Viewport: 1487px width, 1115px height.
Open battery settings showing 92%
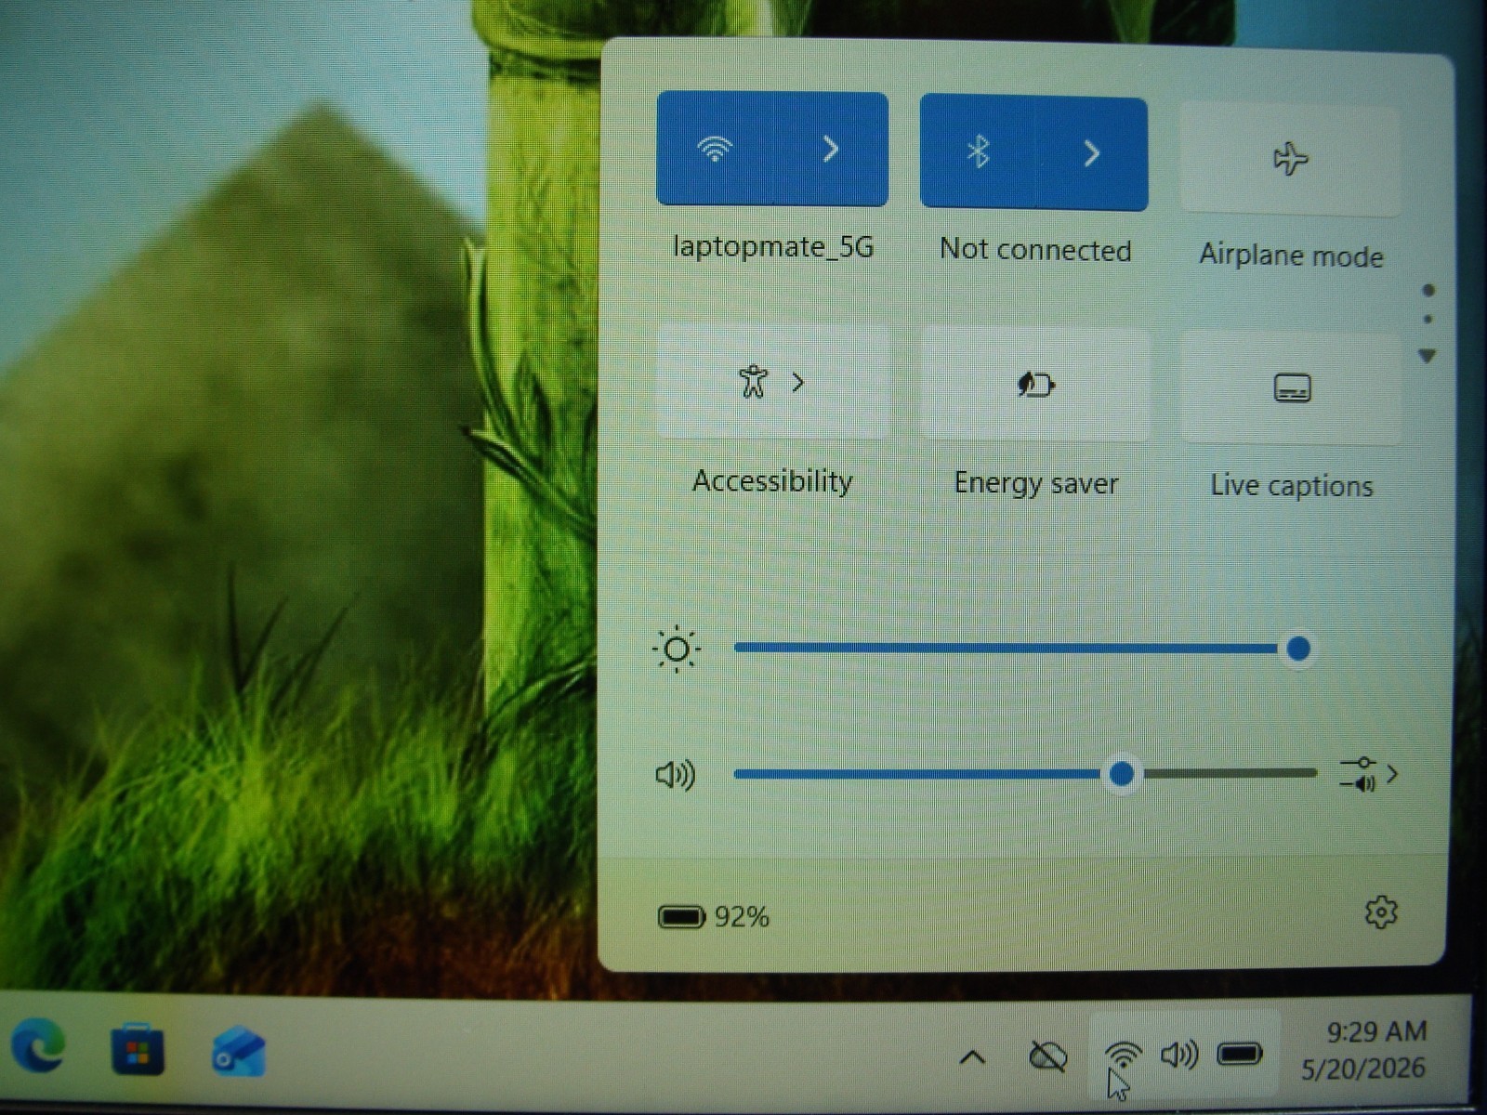[714, 917]
